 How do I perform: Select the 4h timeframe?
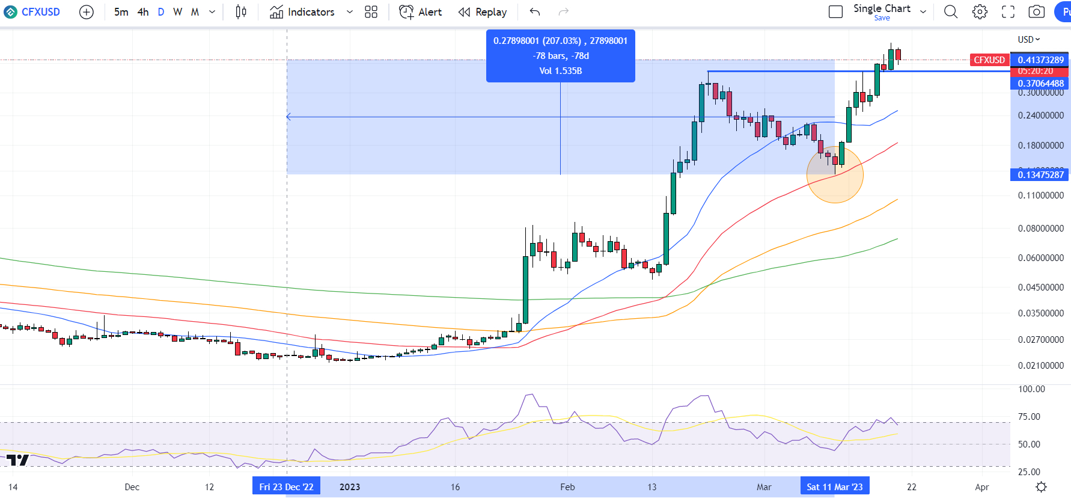coord(143,12)
